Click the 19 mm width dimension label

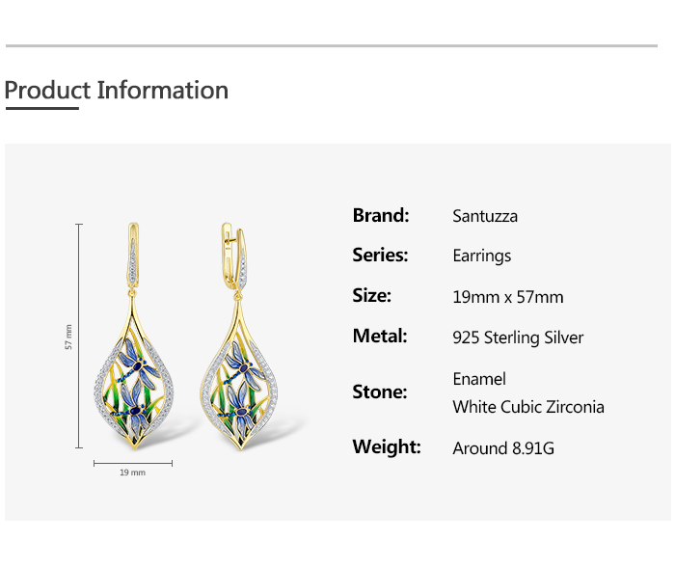pyautogui.click(x=132, y=472)
